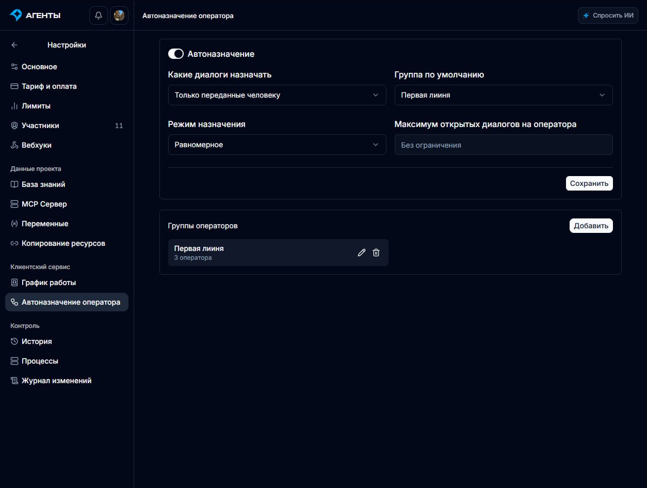The height and width of the screenshot is (488, 647).
Task: Click the АГЕНТЫ logo icon
Action: click(x=16, y=15)
